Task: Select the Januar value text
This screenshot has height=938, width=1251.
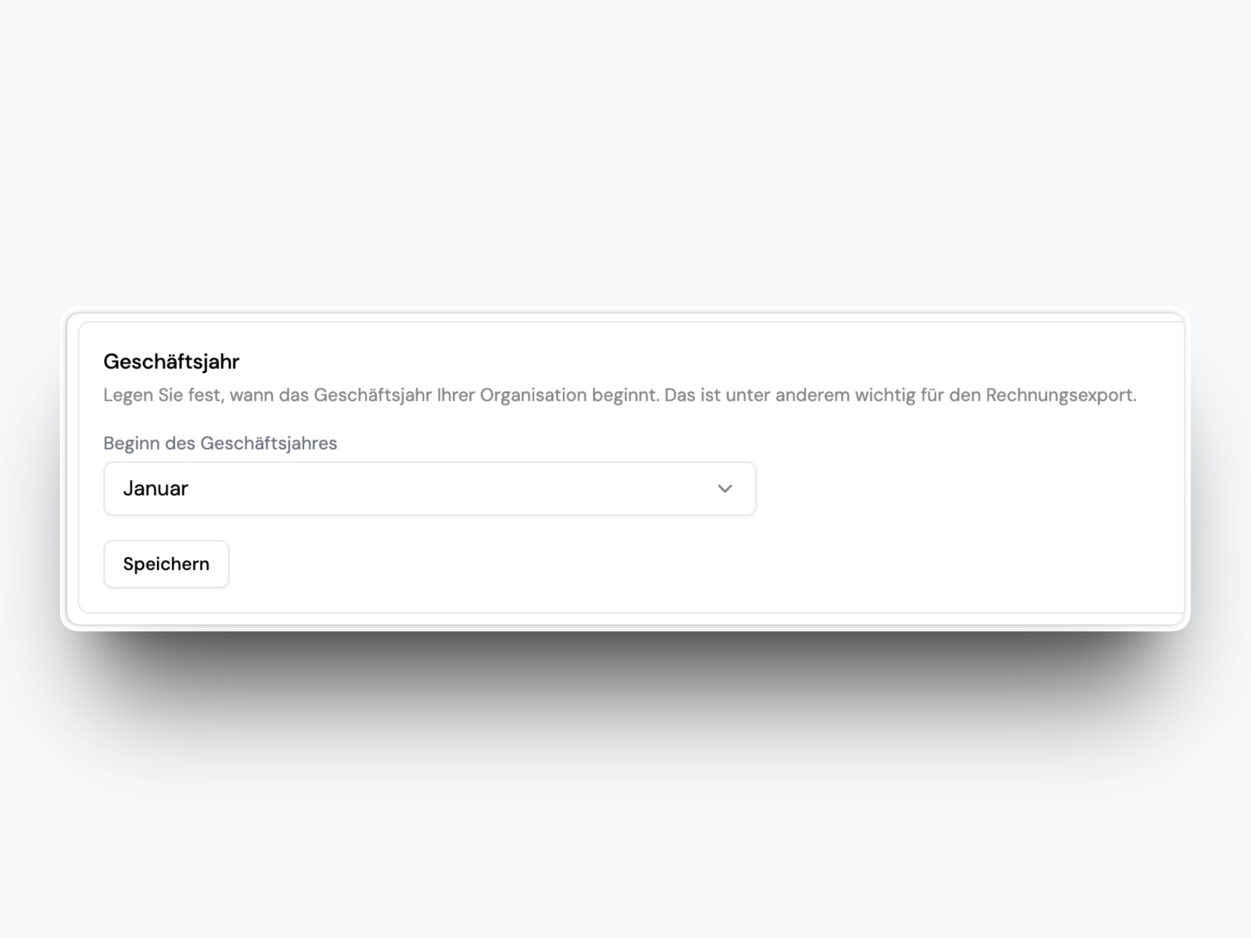Action: [156, 489]
